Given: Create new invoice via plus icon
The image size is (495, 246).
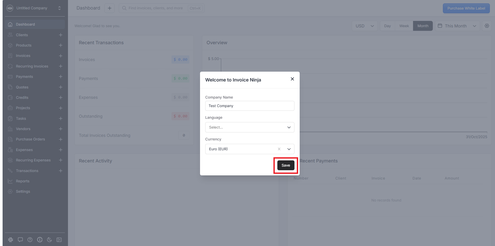Looking at the screenshot, I should point(60,56).
